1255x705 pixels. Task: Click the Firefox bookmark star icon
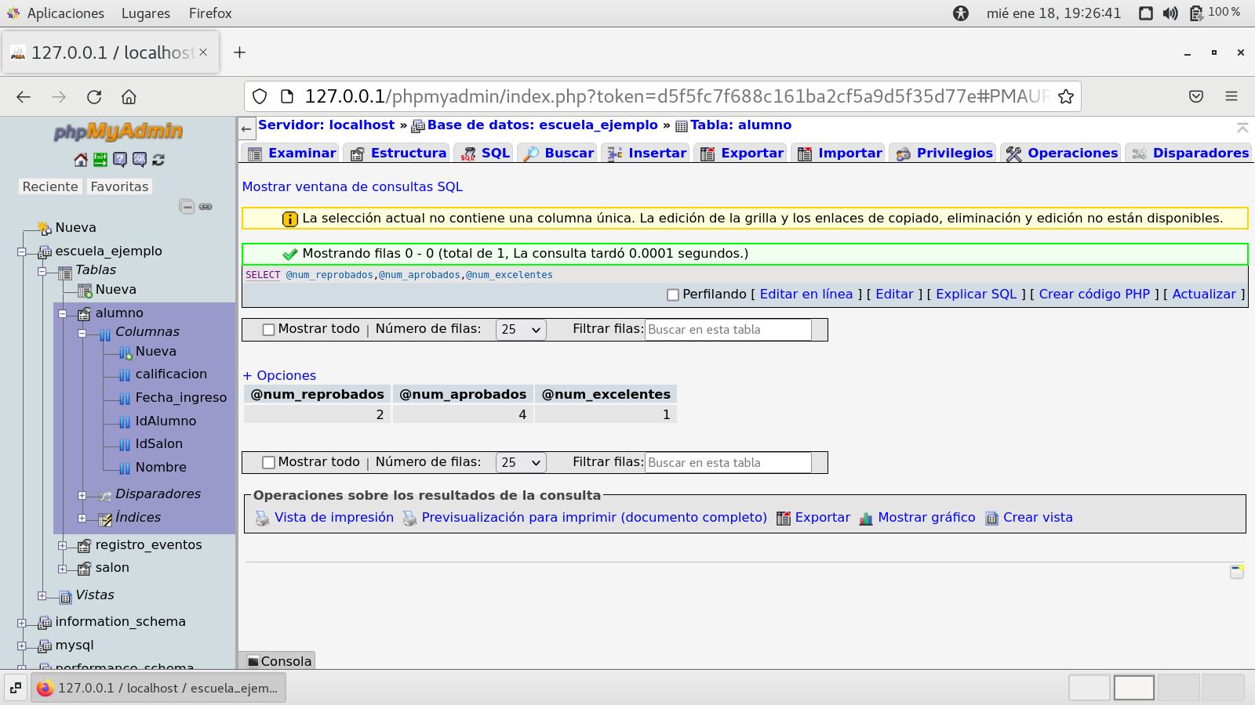1065,96
